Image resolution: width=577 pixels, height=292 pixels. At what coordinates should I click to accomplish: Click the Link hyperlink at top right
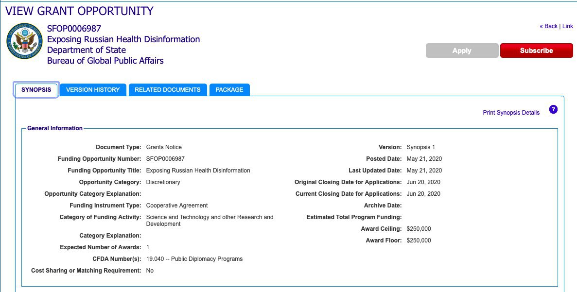coord(567,26)
